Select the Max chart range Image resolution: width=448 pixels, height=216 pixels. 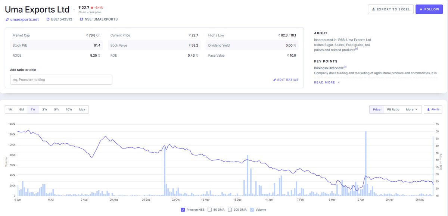(x=82, y=109)
